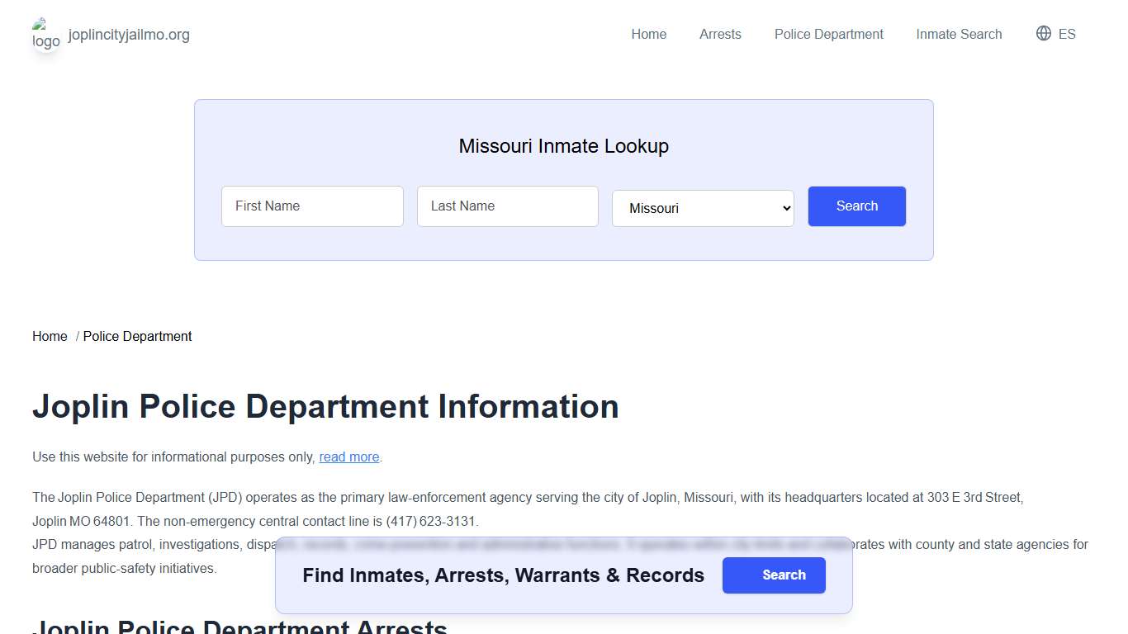Click the joplincityjailmo.org site name
This screenshot has width=1128, height=634.
click(x=129, y=35)
